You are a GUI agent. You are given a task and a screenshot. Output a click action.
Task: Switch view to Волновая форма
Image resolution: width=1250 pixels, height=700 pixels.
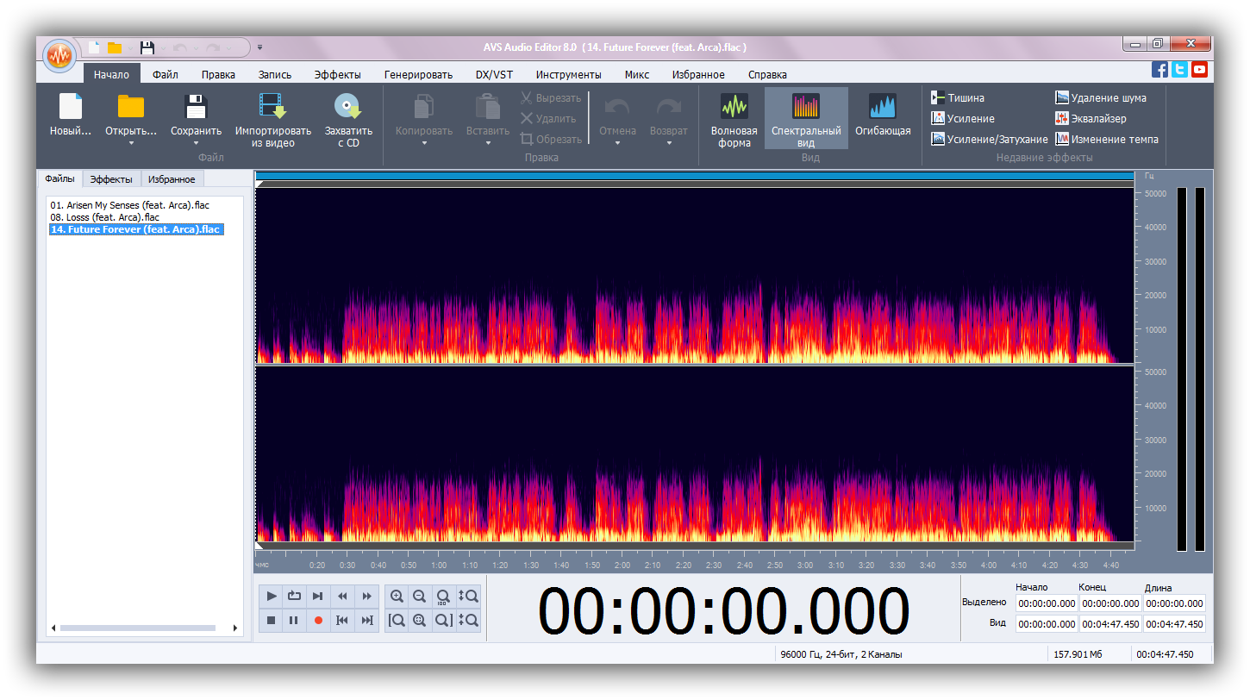coord(734,119)
